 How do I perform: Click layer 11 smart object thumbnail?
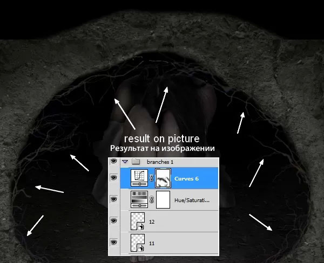[138, 243]
